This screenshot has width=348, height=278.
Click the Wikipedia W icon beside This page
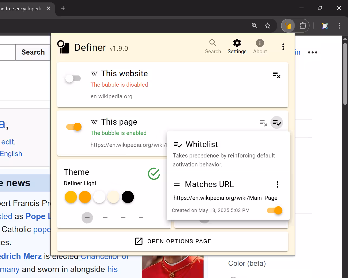94,122
